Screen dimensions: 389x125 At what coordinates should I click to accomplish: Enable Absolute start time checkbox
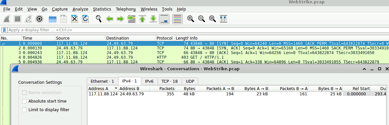tap(24, 101)
